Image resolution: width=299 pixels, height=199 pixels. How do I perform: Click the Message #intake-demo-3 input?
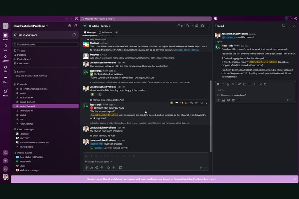[146, 162]
